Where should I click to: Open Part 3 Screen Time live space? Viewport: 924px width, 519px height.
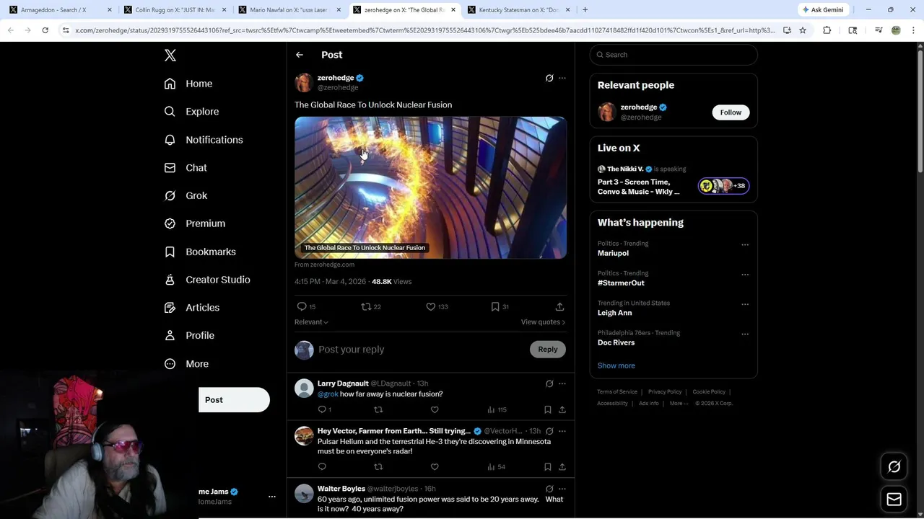coord(639,187)
